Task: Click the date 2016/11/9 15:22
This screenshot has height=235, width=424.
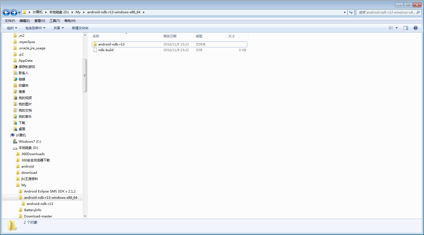Action: click(x=176, y=50)
